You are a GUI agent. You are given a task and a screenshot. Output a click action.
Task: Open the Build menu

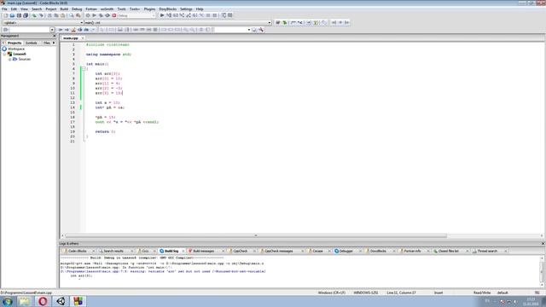click(64, 9)
